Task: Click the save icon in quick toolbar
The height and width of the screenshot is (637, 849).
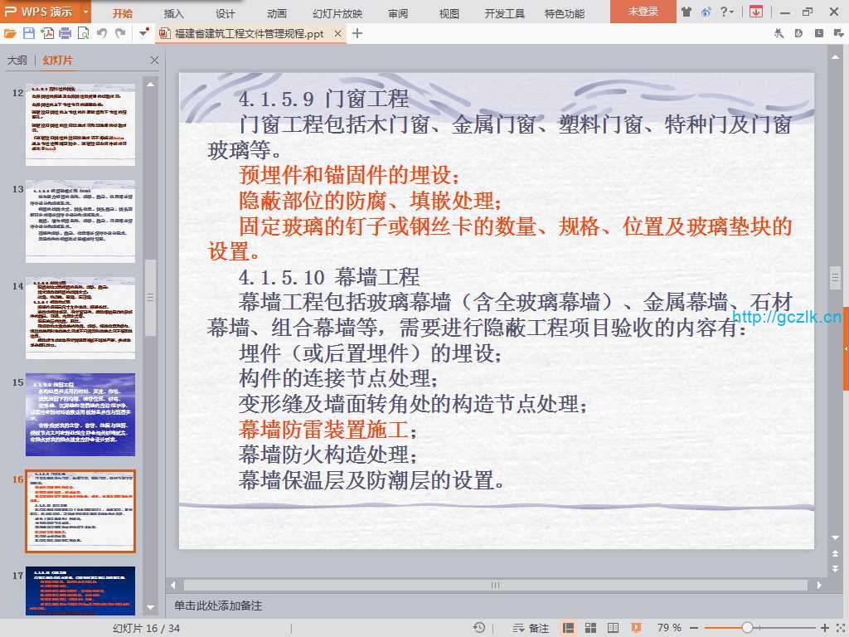Action: [x=28, y=33]
